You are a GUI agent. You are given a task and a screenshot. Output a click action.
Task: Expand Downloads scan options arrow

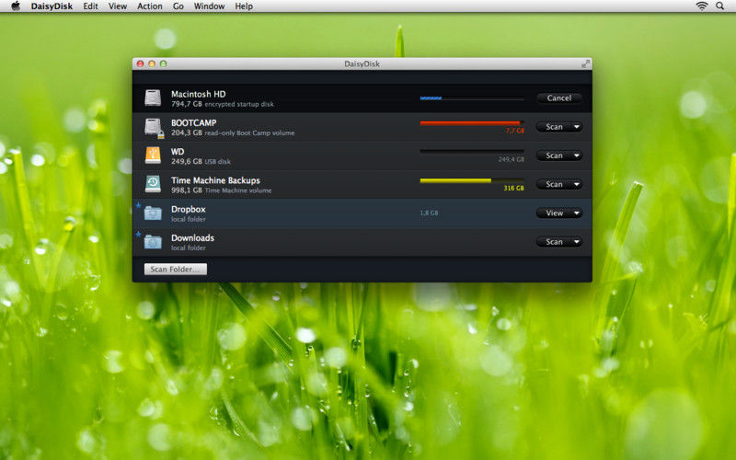[x=577, y=242]
